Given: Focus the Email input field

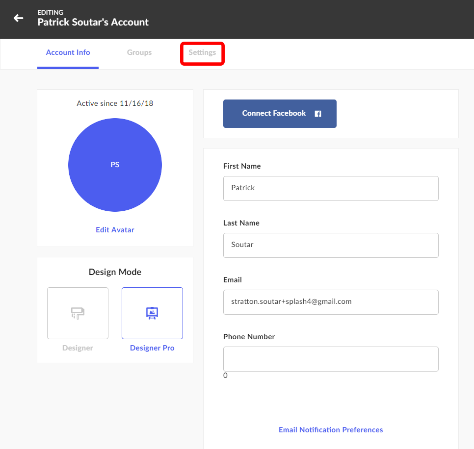Looking at the screenshot, I should click(x=331, y=302).
